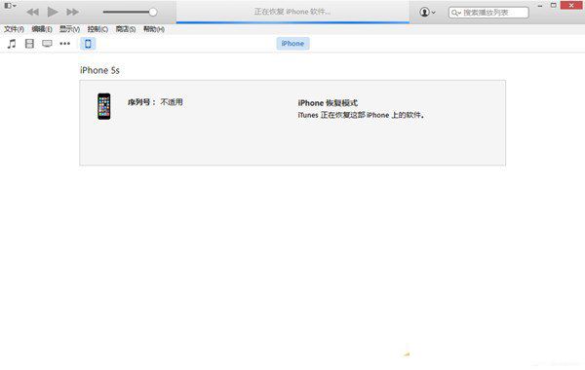Open the 文件(F) menu

click(x=14, y=29)
